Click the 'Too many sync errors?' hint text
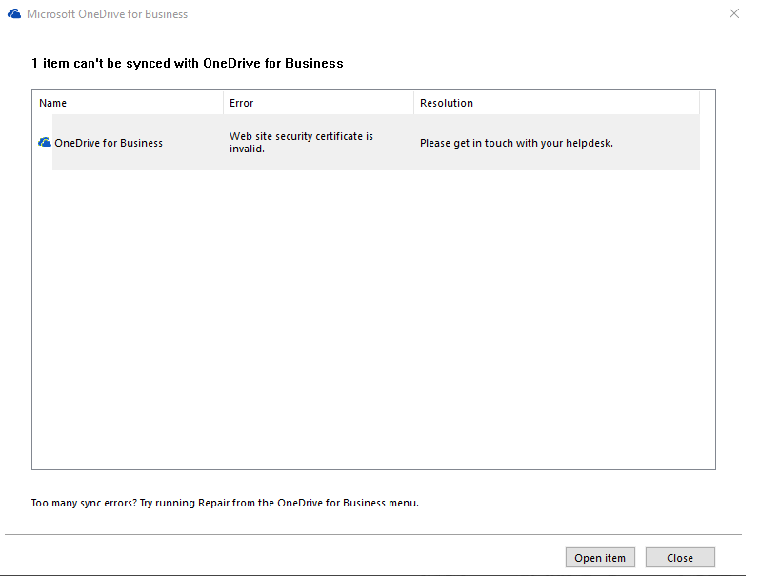Image resolution: width=780 pixels, height=576 pixels. (225, 503)
